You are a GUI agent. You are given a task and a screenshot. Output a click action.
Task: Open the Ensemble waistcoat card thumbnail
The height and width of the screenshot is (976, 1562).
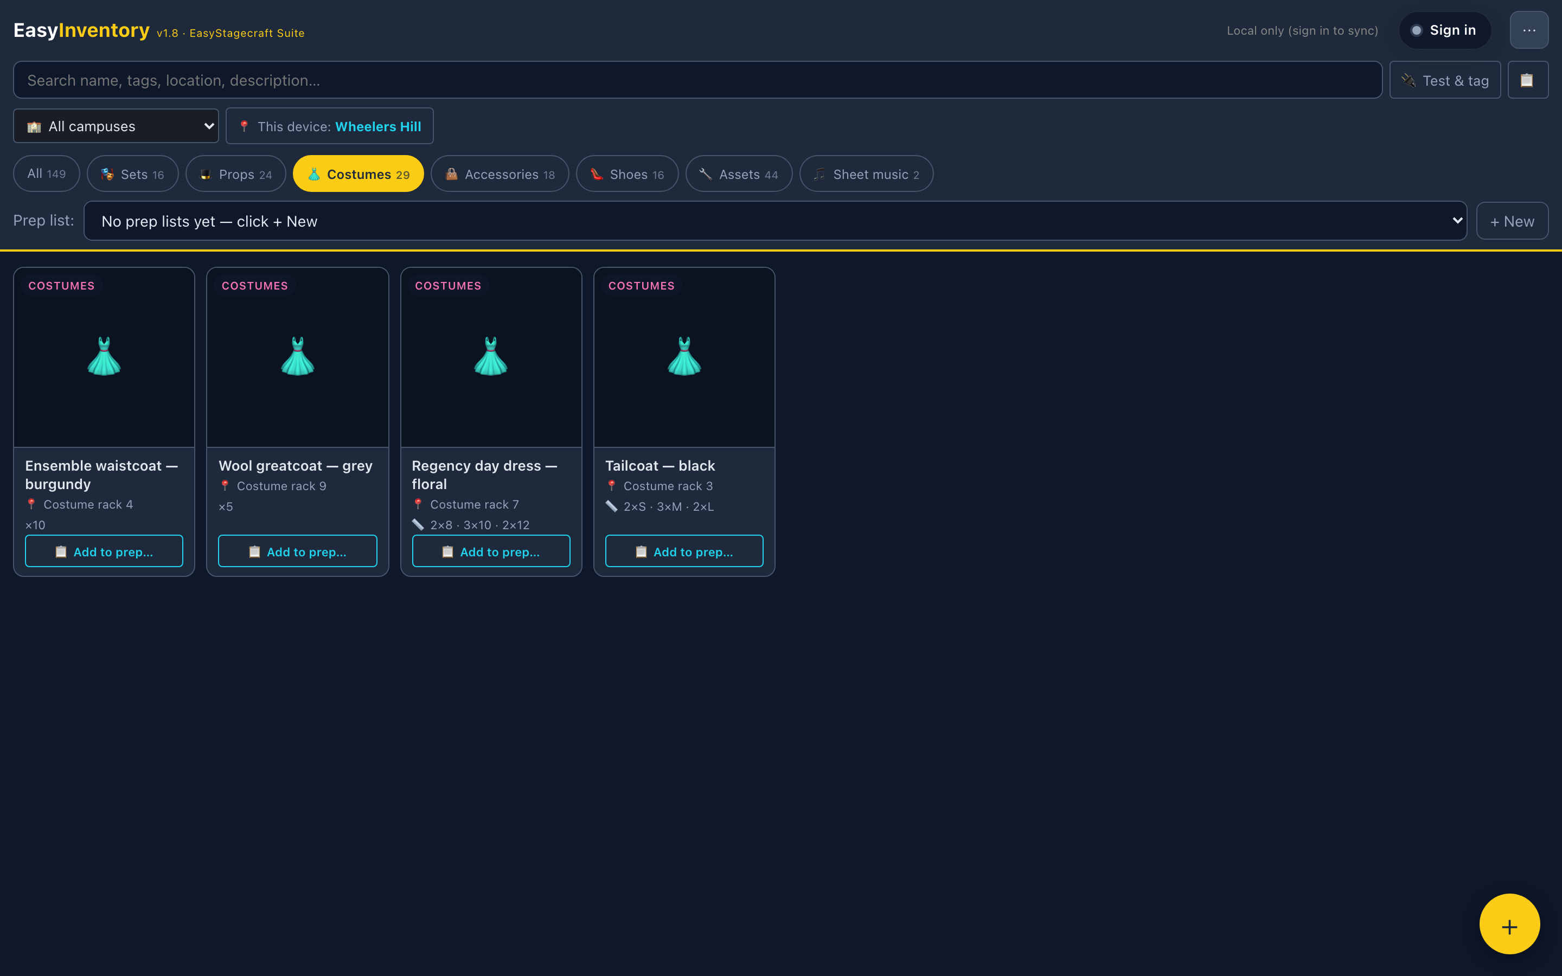tap(104, 357)
